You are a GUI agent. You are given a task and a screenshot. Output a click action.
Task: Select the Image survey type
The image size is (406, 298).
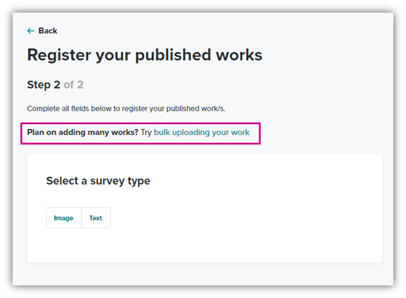(x=64, y=218)
